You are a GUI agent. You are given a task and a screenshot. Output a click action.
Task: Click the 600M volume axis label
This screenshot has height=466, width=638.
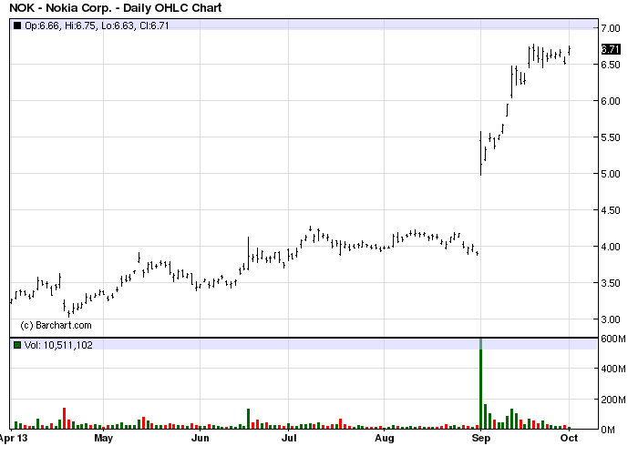tap(613, 339)
